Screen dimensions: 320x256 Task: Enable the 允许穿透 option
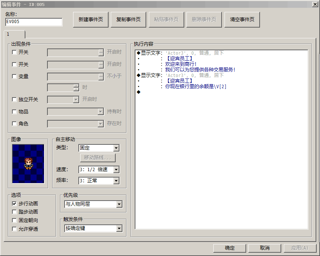point(14,229)
